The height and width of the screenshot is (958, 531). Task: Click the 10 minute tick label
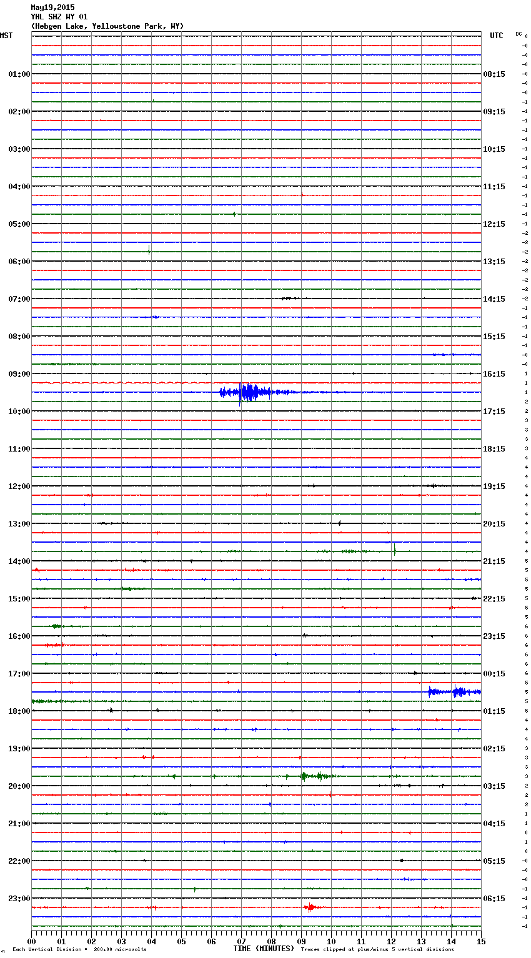[x=331, y=941]
